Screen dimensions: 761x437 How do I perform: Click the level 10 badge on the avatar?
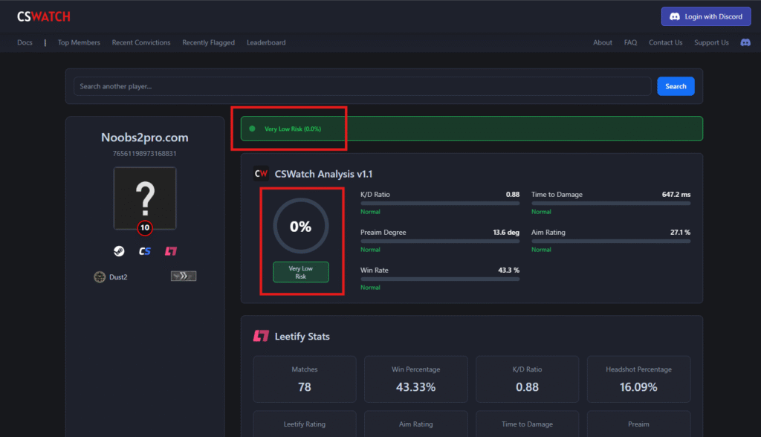click(x=145, y=227)
